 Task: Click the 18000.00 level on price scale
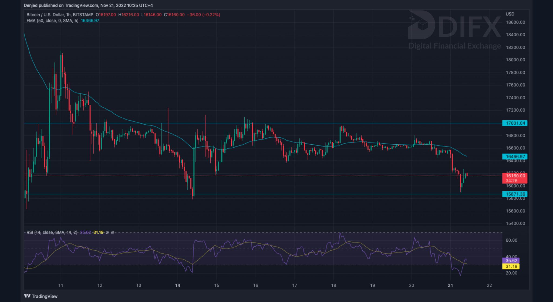pyautogui.click(x=515, y=60)
